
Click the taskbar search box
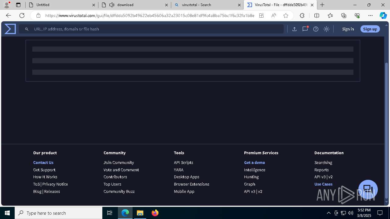pos(58,213)
